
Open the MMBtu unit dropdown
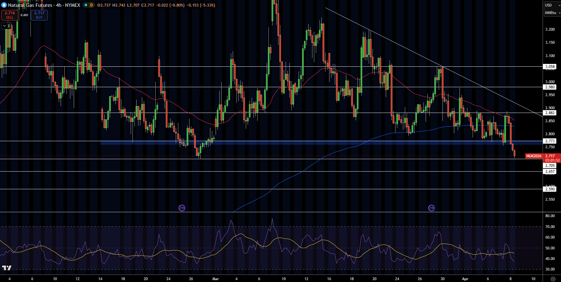(x=552, y=13)
